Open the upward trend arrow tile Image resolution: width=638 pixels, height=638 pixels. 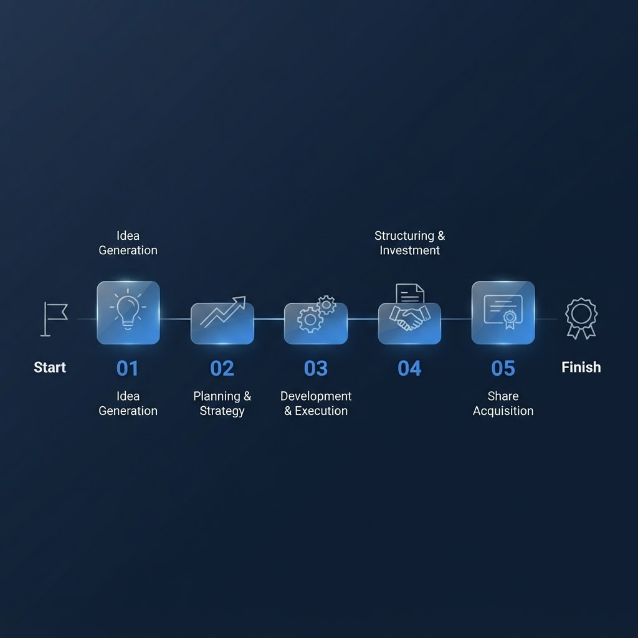pos(222,323)
